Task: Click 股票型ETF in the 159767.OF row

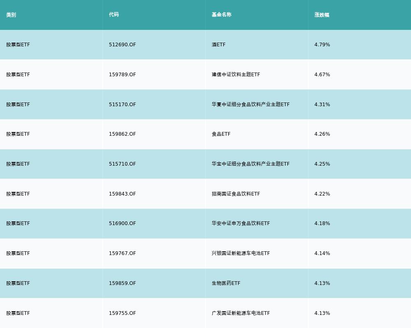Action: click(x=18, y=253)
